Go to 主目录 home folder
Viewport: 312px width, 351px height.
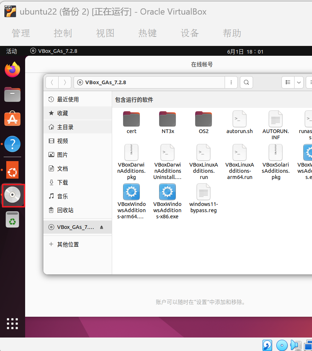pyautogui.click(x=78, y=127)
